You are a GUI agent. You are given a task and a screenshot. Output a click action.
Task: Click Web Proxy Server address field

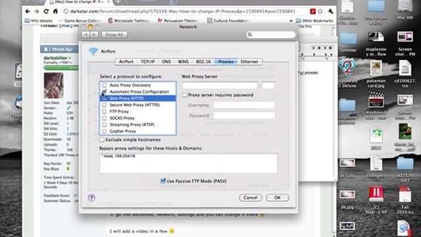[x=220, y=86]
